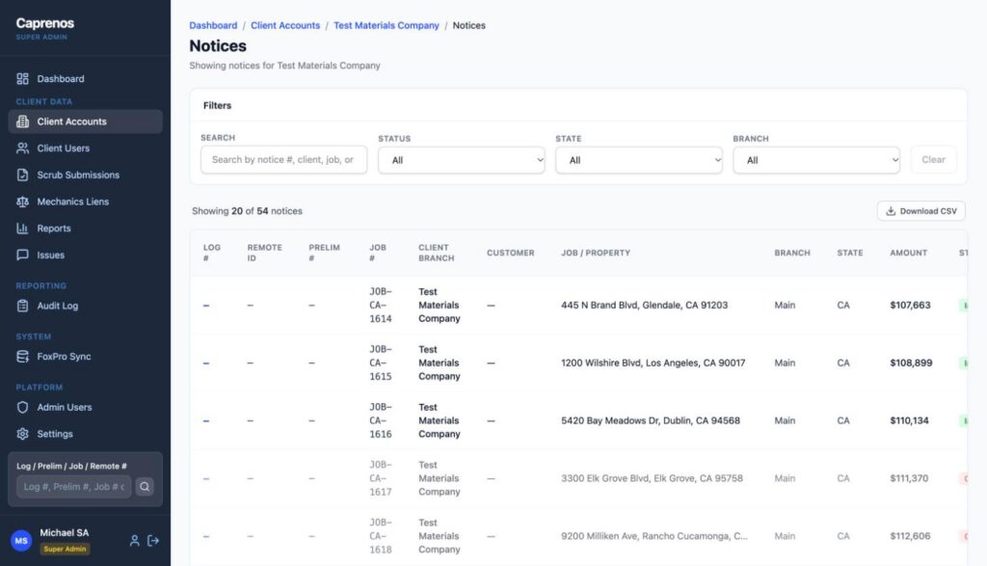Open the Issues sidebar item
This screenshot has height=566, width=987.
[86, 255]
